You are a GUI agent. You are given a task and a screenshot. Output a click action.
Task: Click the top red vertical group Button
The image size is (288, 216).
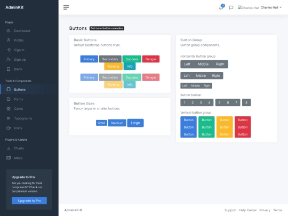click(x=243, y=120)
